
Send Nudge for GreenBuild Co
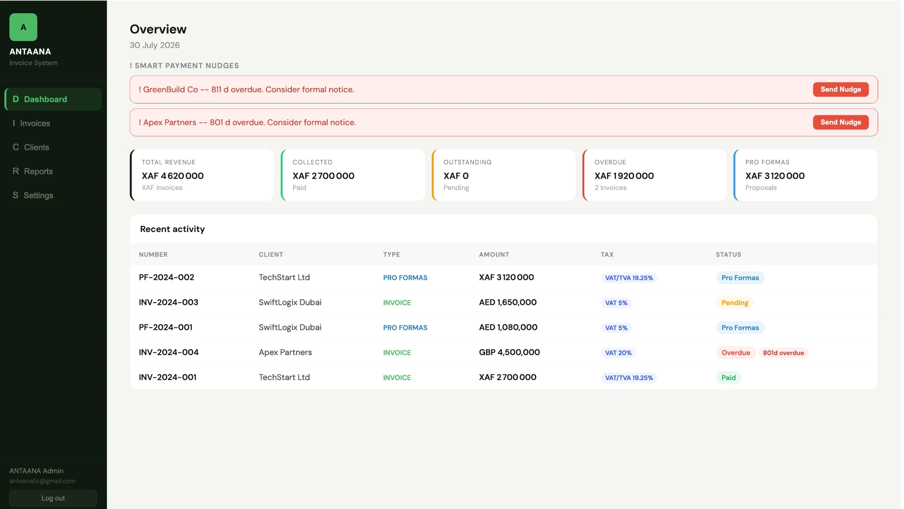click(840, 89)
